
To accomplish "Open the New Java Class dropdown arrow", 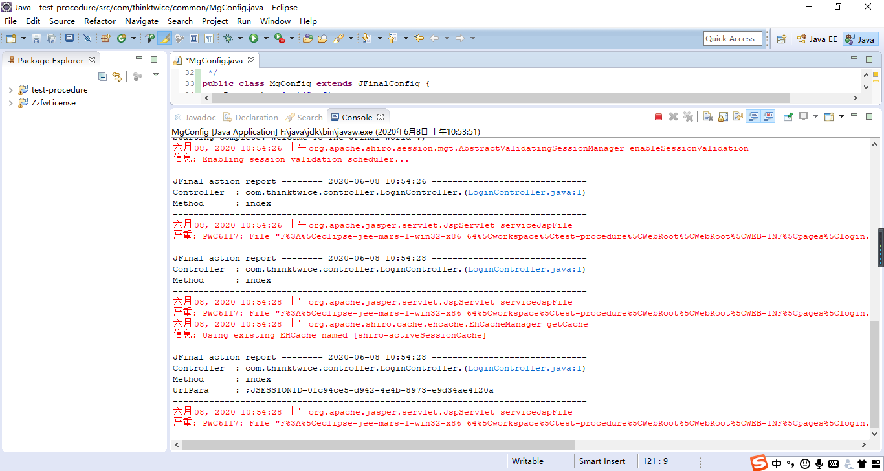I will point(133,38).
